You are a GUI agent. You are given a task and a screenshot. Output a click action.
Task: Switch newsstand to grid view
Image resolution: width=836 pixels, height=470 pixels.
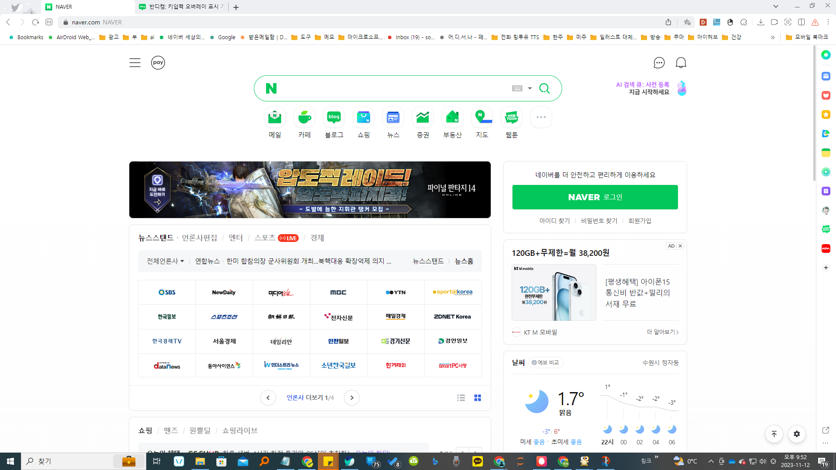(478, 397)
